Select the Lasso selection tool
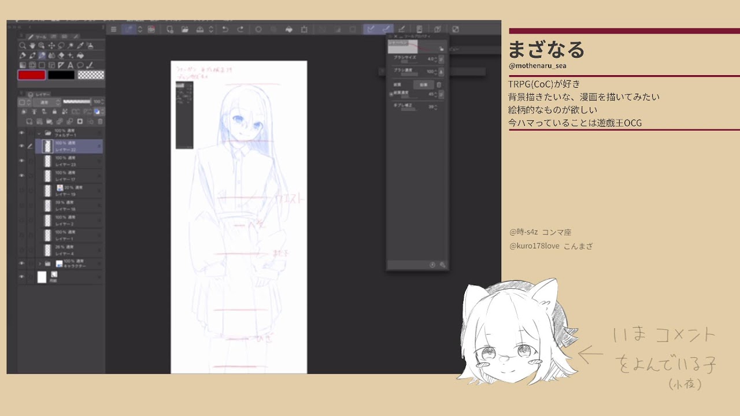Screen dimensions: 740x416 pos(61,46)
